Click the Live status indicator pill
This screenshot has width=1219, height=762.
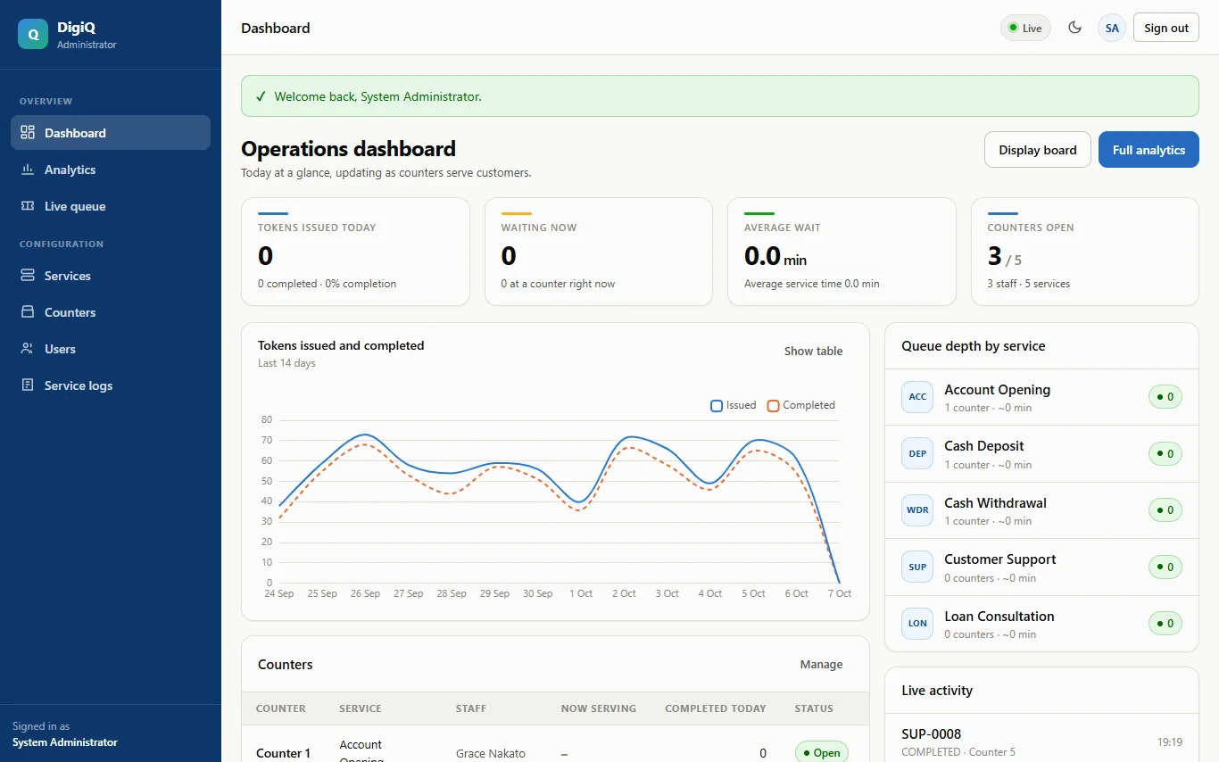pos(1025,28)
